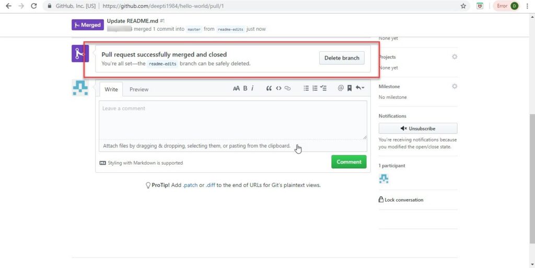Go back with the browser back arrow

pos(9,6)
